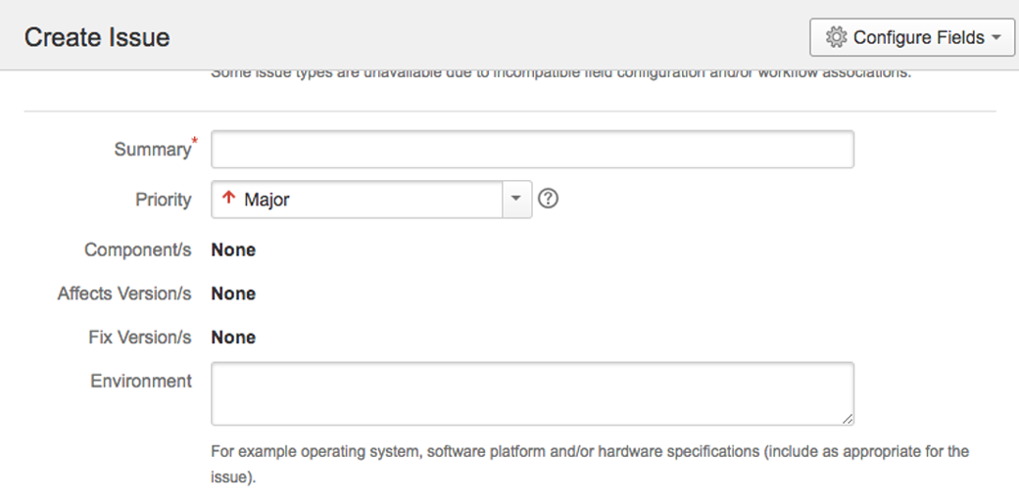Click the Environment text area resize handle
This screenshot has height=499, width=1019.
click(847, 419)
